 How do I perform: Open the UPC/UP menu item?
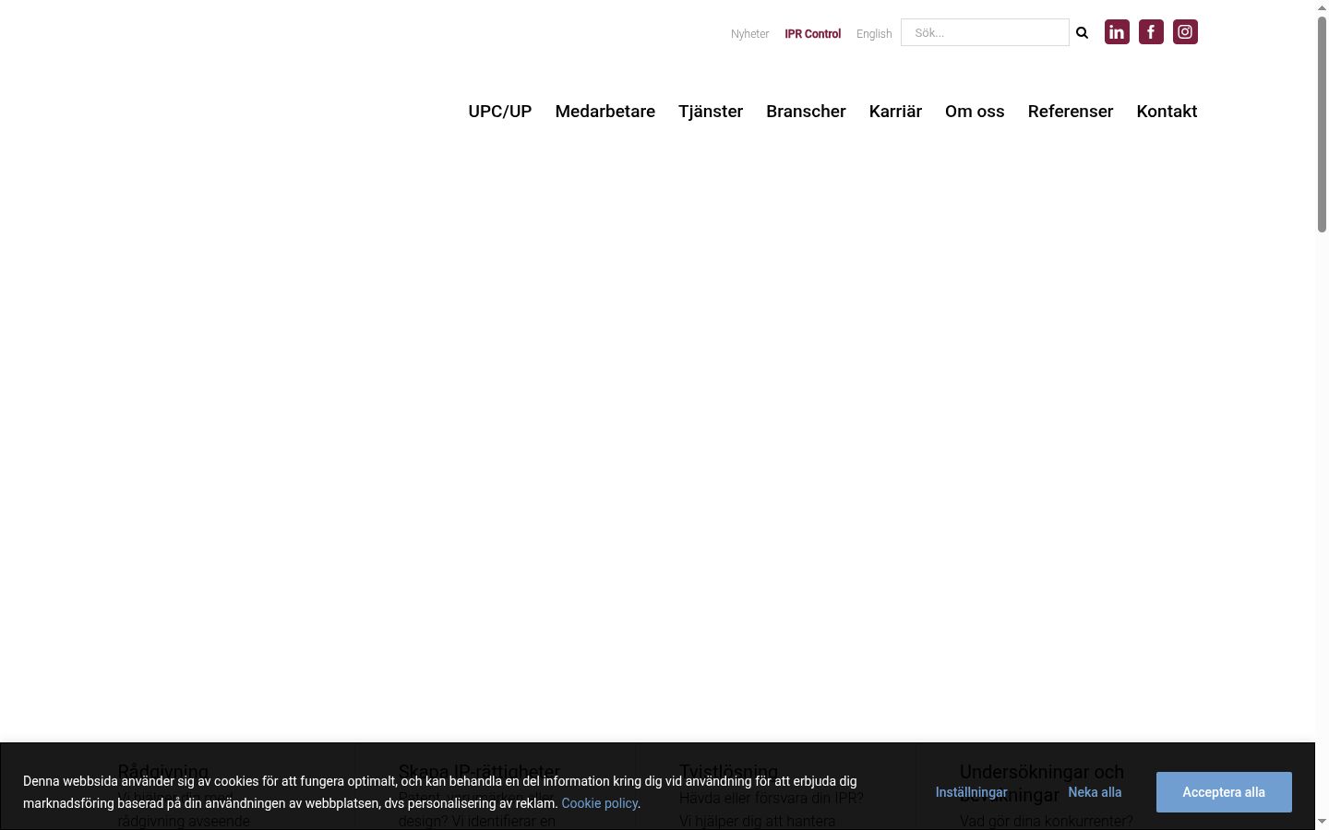(x=500, y=112)
